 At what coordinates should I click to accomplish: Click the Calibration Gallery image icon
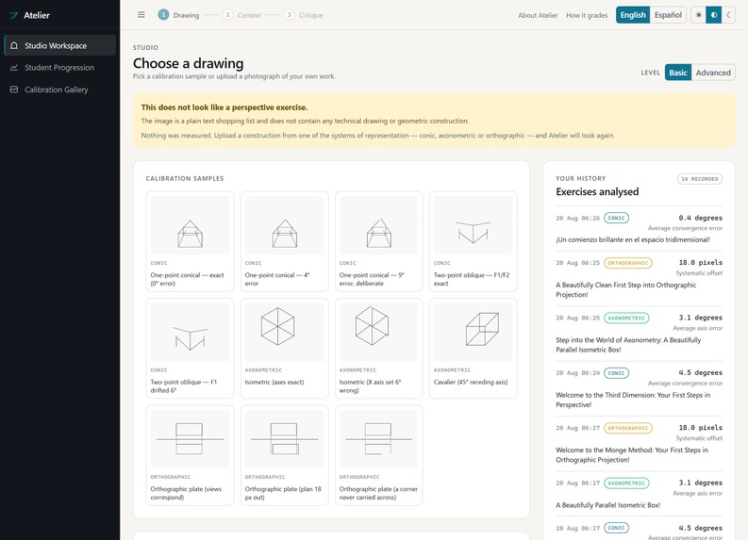pyautogui.click(x=14, y=90)
